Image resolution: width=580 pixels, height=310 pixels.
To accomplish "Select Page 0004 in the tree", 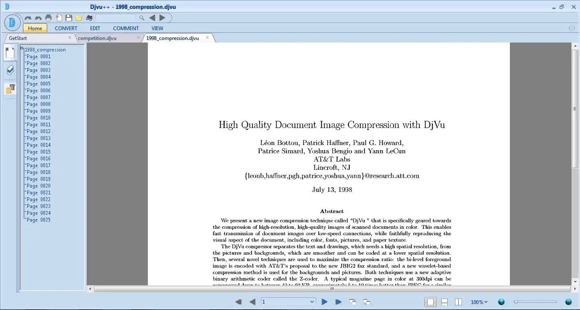I will [x=39, y=77].
